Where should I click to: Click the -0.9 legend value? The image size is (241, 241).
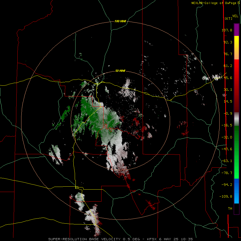pos(228,114)
